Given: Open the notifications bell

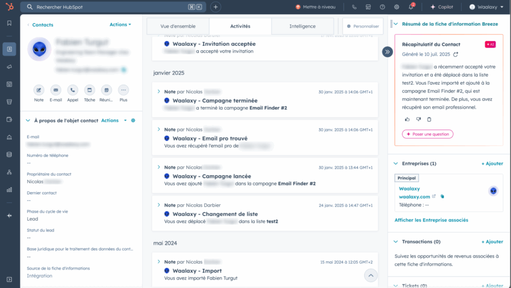Looking at the screenshot, I should tap(411, 7).
